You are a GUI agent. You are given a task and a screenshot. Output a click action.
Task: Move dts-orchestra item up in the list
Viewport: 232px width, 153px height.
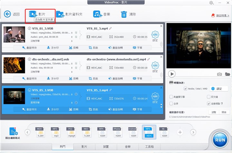point(161,73)
